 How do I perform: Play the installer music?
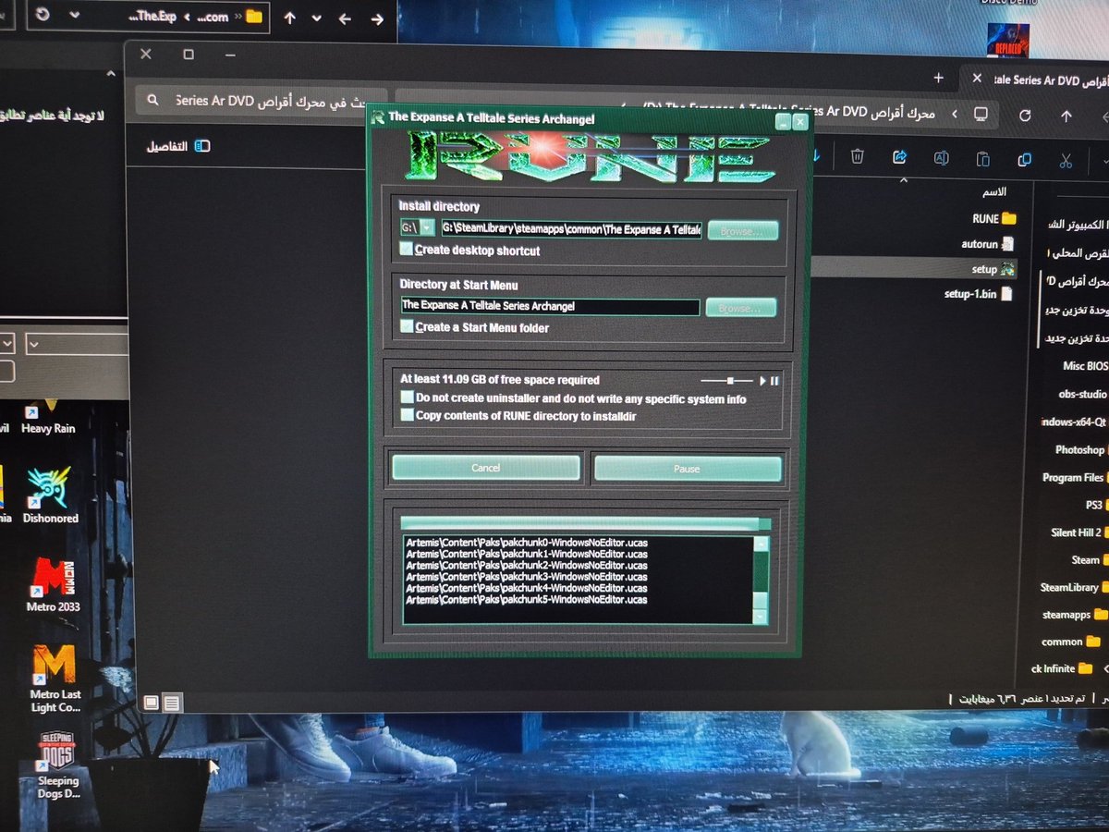[x=762, y=380]
